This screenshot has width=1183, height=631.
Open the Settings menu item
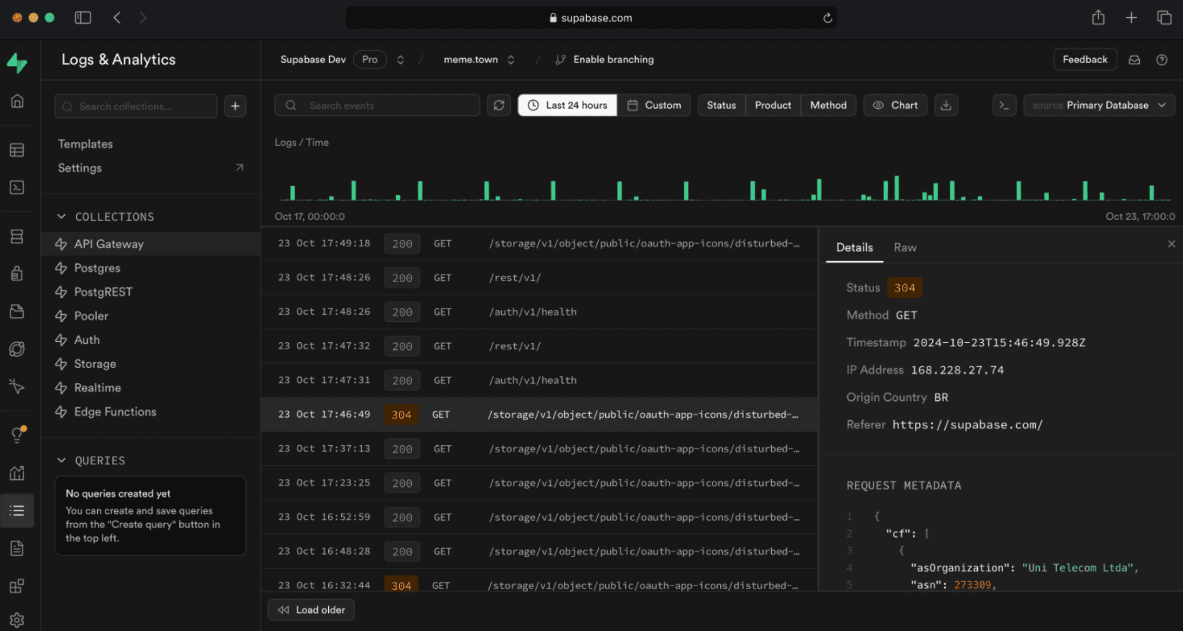click(151, 168)
